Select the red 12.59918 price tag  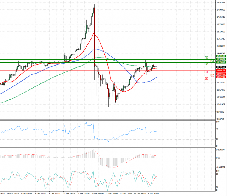click(x=221, y=77)
